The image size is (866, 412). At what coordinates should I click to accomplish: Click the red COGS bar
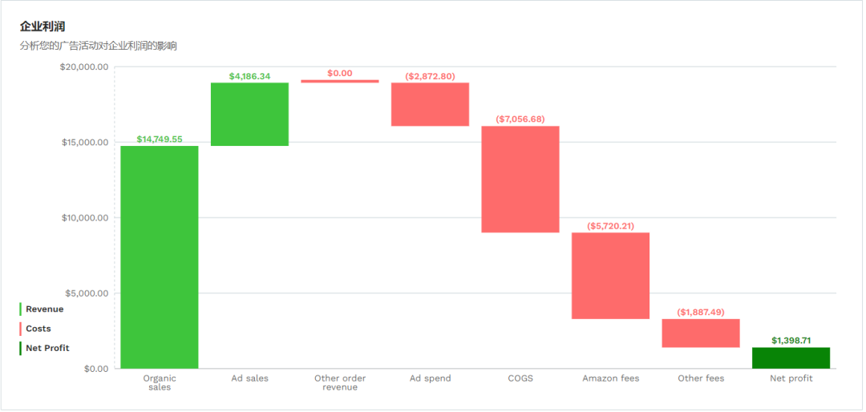click(x=520, y=179)
